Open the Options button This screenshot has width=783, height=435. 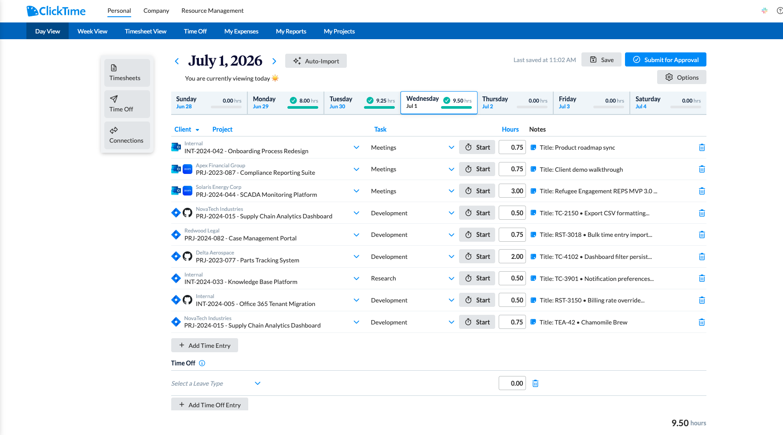pyautogui.click(x=682, y=77)
